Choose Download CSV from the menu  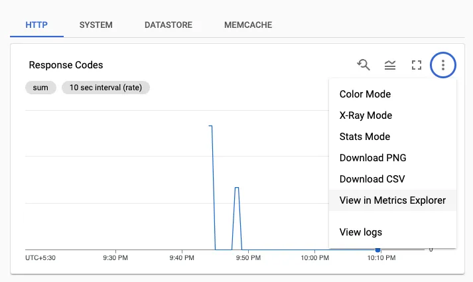coord(372,179)
